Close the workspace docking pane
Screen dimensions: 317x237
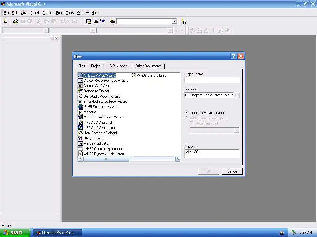[x=56, y=38]
